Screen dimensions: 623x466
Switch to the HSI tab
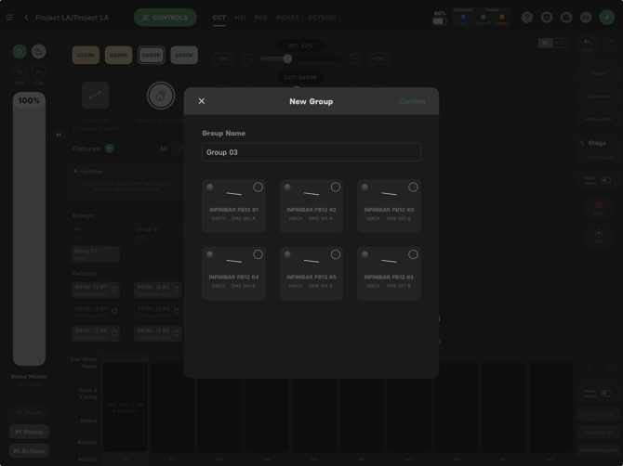point(240,18)
